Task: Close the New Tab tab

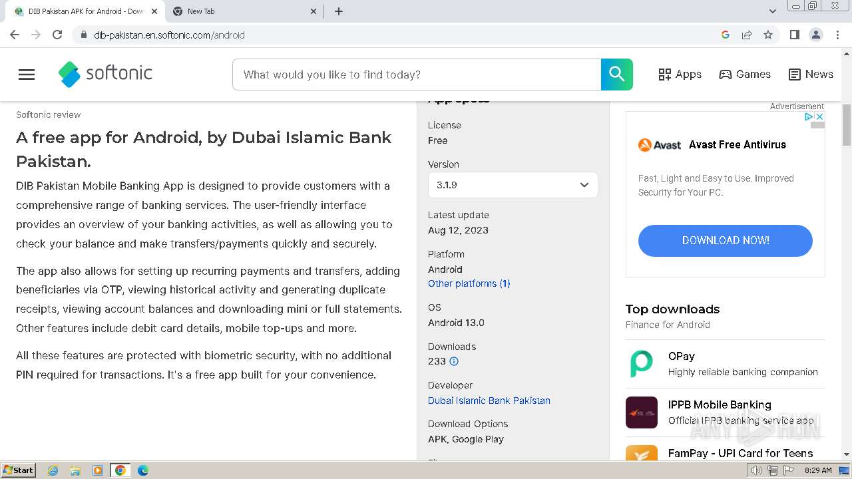Action: (314, 11)
